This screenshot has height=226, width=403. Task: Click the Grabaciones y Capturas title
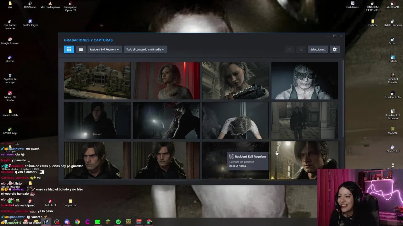(x=88, y=40)
